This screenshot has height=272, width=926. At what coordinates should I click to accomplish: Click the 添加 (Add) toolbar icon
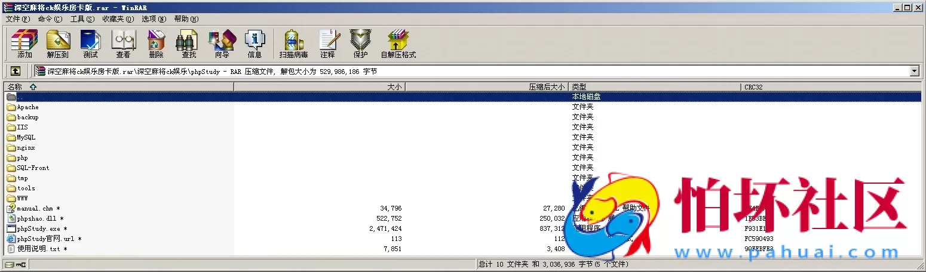24,44
